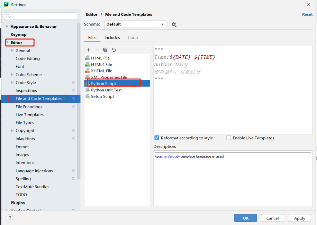The height and width of the screenshot is (225, 317).
Task: Open the Scheme Default dropdown
Action: 135,24
